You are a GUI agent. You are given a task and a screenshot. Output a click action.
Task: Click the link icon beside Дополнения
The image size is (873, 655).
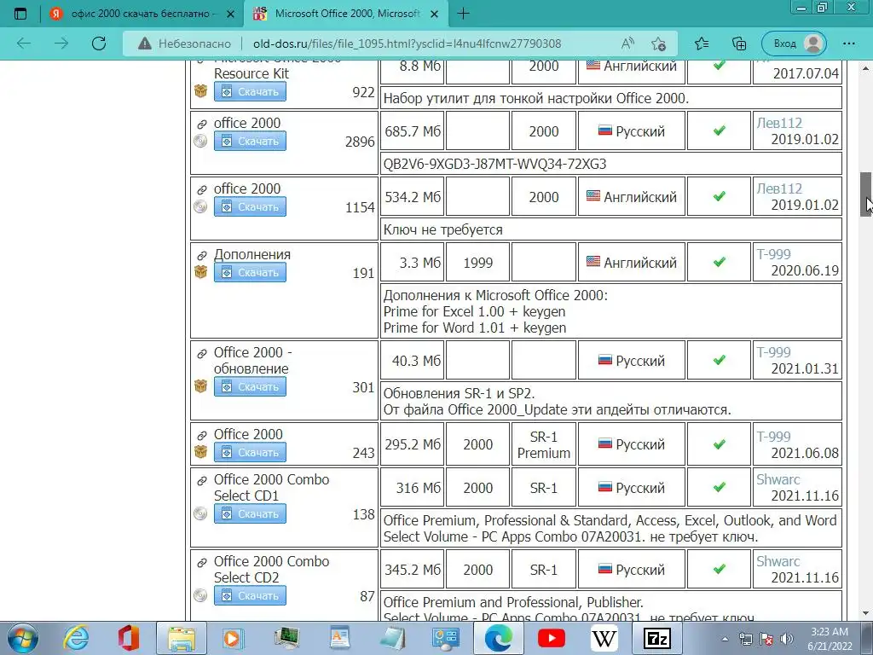pyautogui.click(x=201, y=256)
